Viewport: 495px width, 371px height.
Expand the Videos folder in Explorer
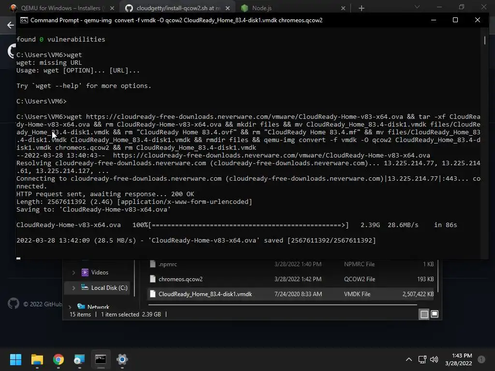click(73, 272)
